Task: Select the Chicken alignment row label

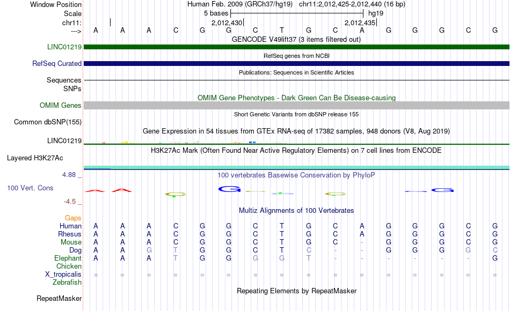Action: coord(69,266)
